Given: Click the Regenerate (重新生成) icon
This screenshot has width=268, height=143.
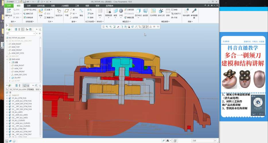Looking at the screenshot, I should 8,11.
